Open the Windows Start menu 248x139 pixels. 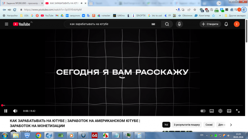click(x=5, y=135)
